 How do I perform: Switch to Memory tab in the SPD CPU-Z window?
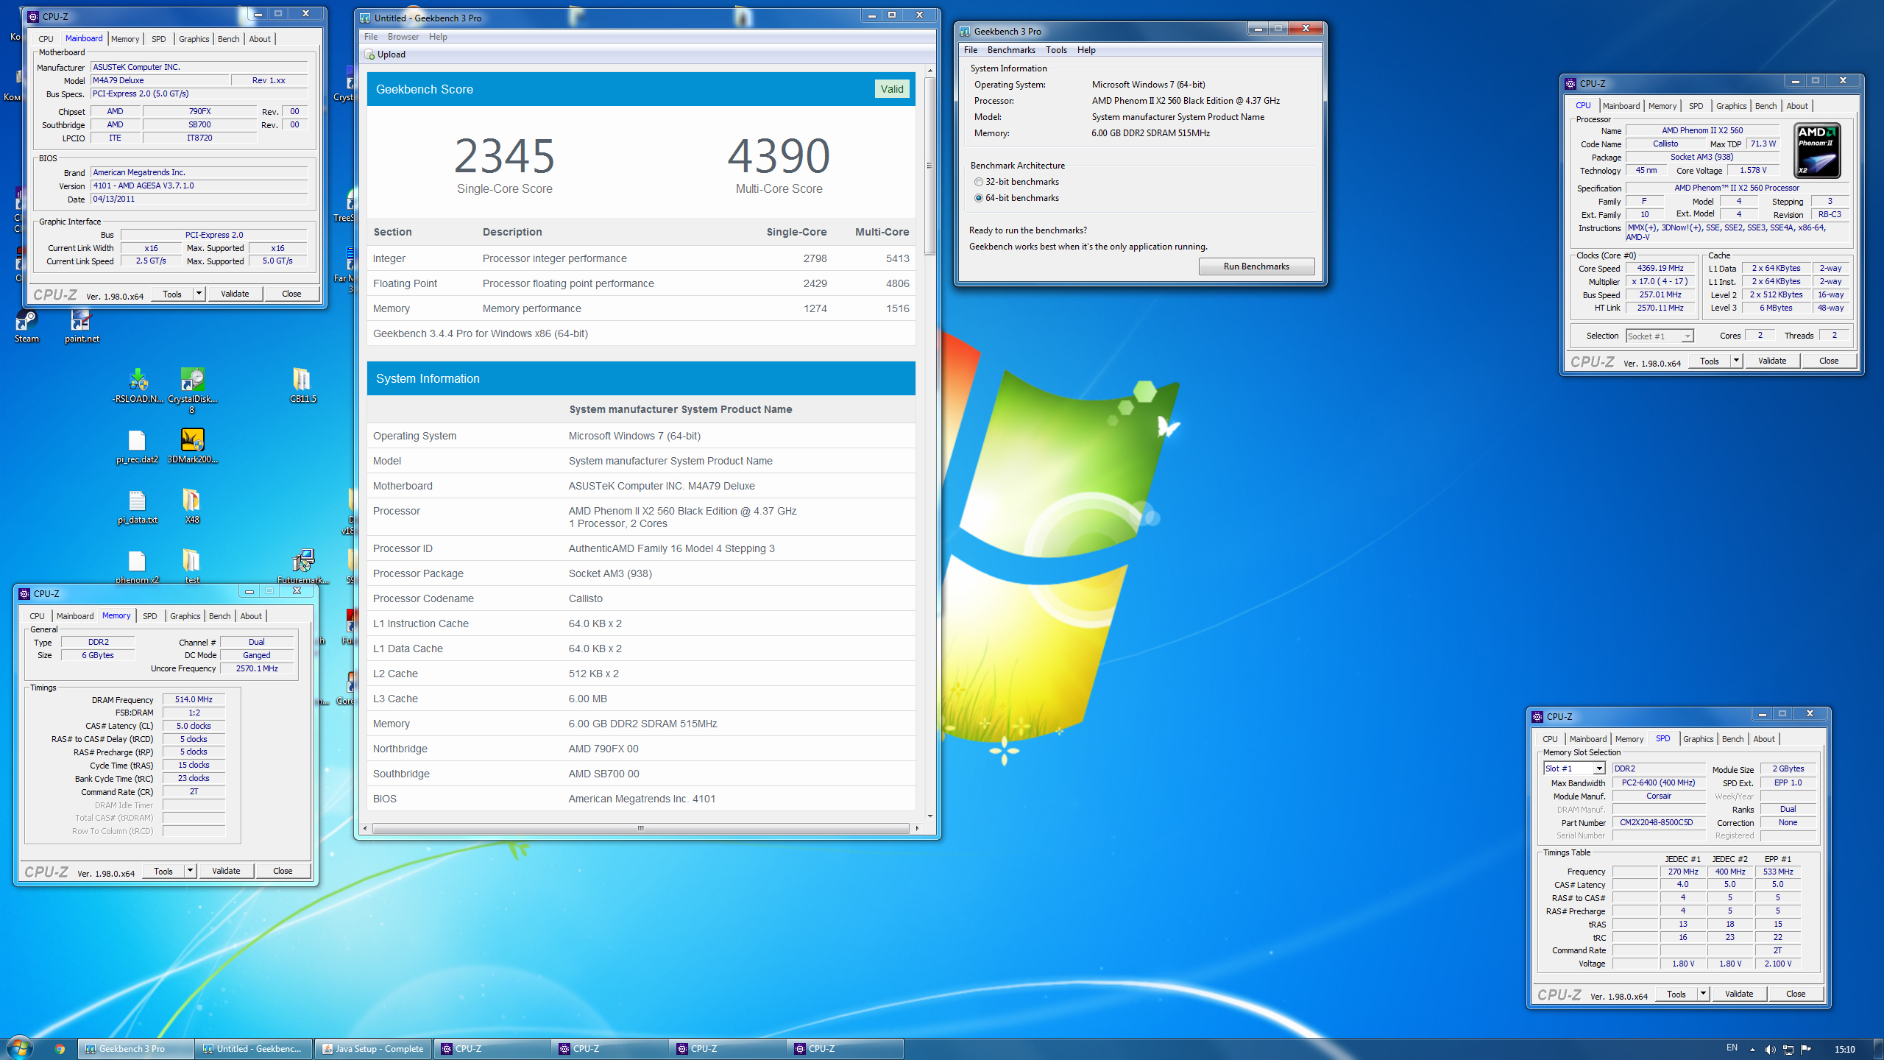point(1629,739)
